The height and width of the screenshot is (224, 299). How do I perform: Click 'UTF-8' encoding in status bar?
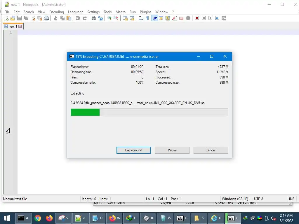click(258, 199)
